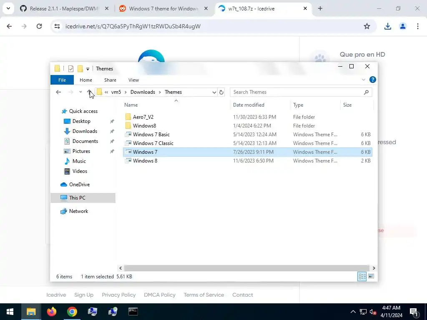Open notification center icon
This screenshot has height=320, width=427.
(413, 312)
